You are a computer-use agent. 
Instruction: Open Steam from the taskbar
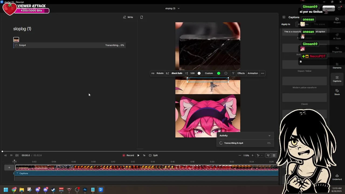point(53,190)
